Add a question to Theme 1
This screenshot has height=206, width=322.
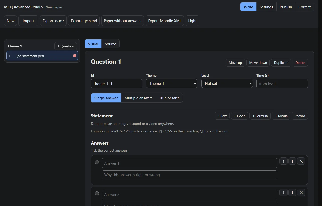tap(66, 46)
